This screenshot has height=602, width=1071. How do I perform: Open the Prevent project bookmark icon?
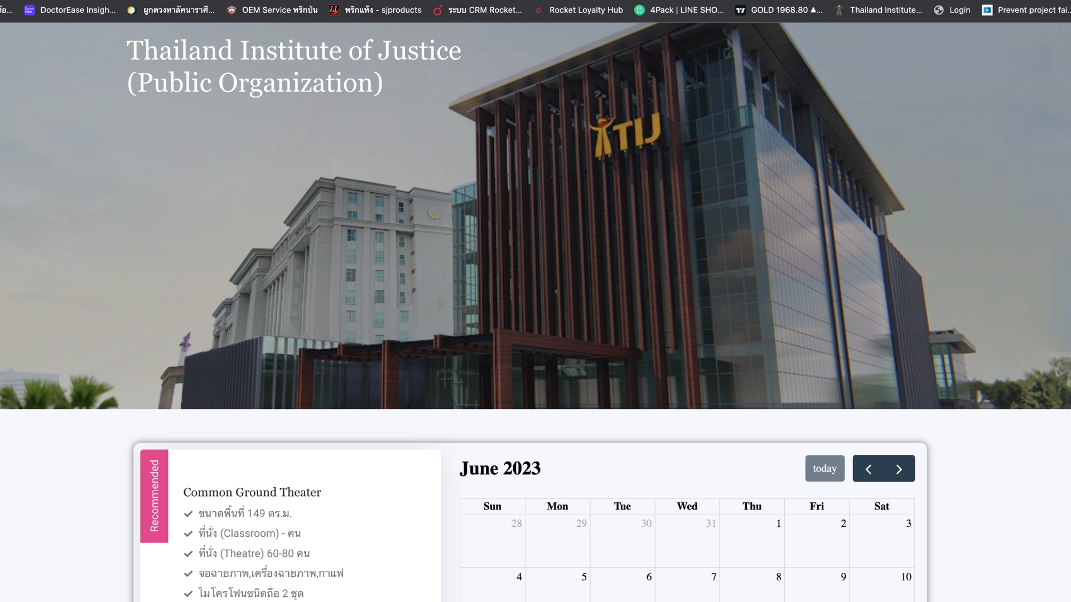[x=987, y=10]
